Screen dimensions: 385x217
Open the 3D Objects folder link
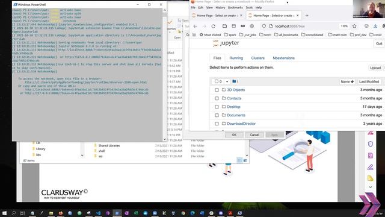coord(236,90)
